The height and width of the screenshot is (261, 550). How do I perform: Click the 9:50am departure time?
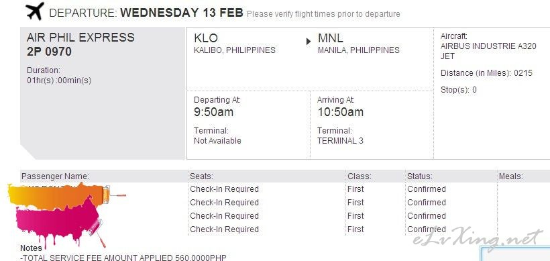click(x=213, y=112)
